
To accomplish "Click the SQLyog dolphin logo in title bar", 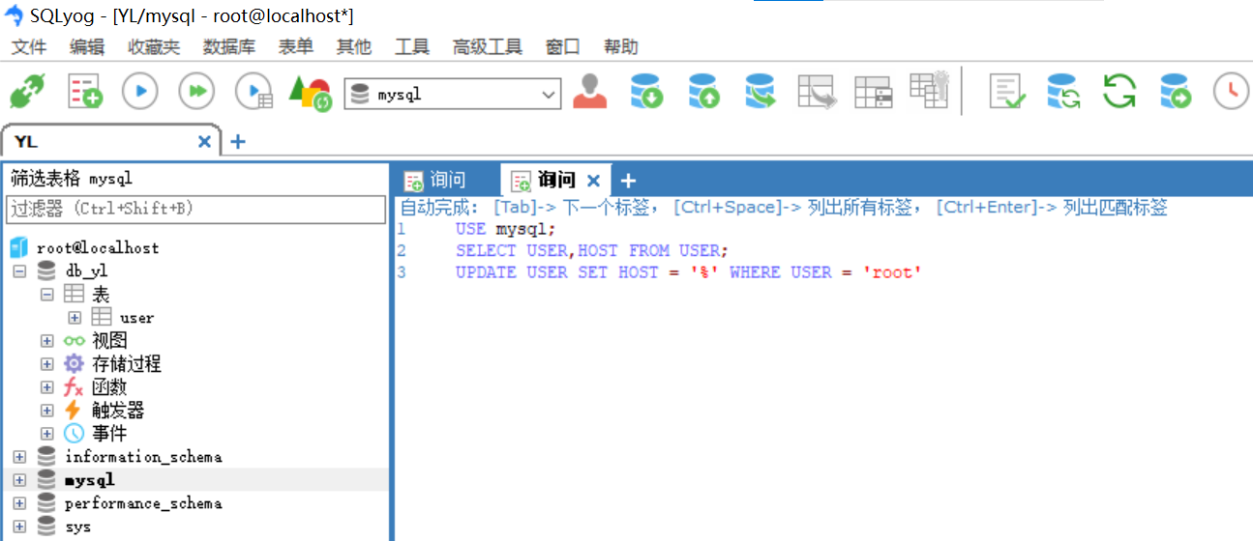I will [x=14, y=14].
